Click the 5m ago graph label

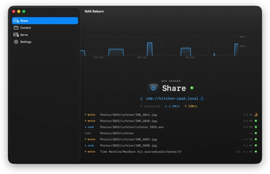(190, 57)
